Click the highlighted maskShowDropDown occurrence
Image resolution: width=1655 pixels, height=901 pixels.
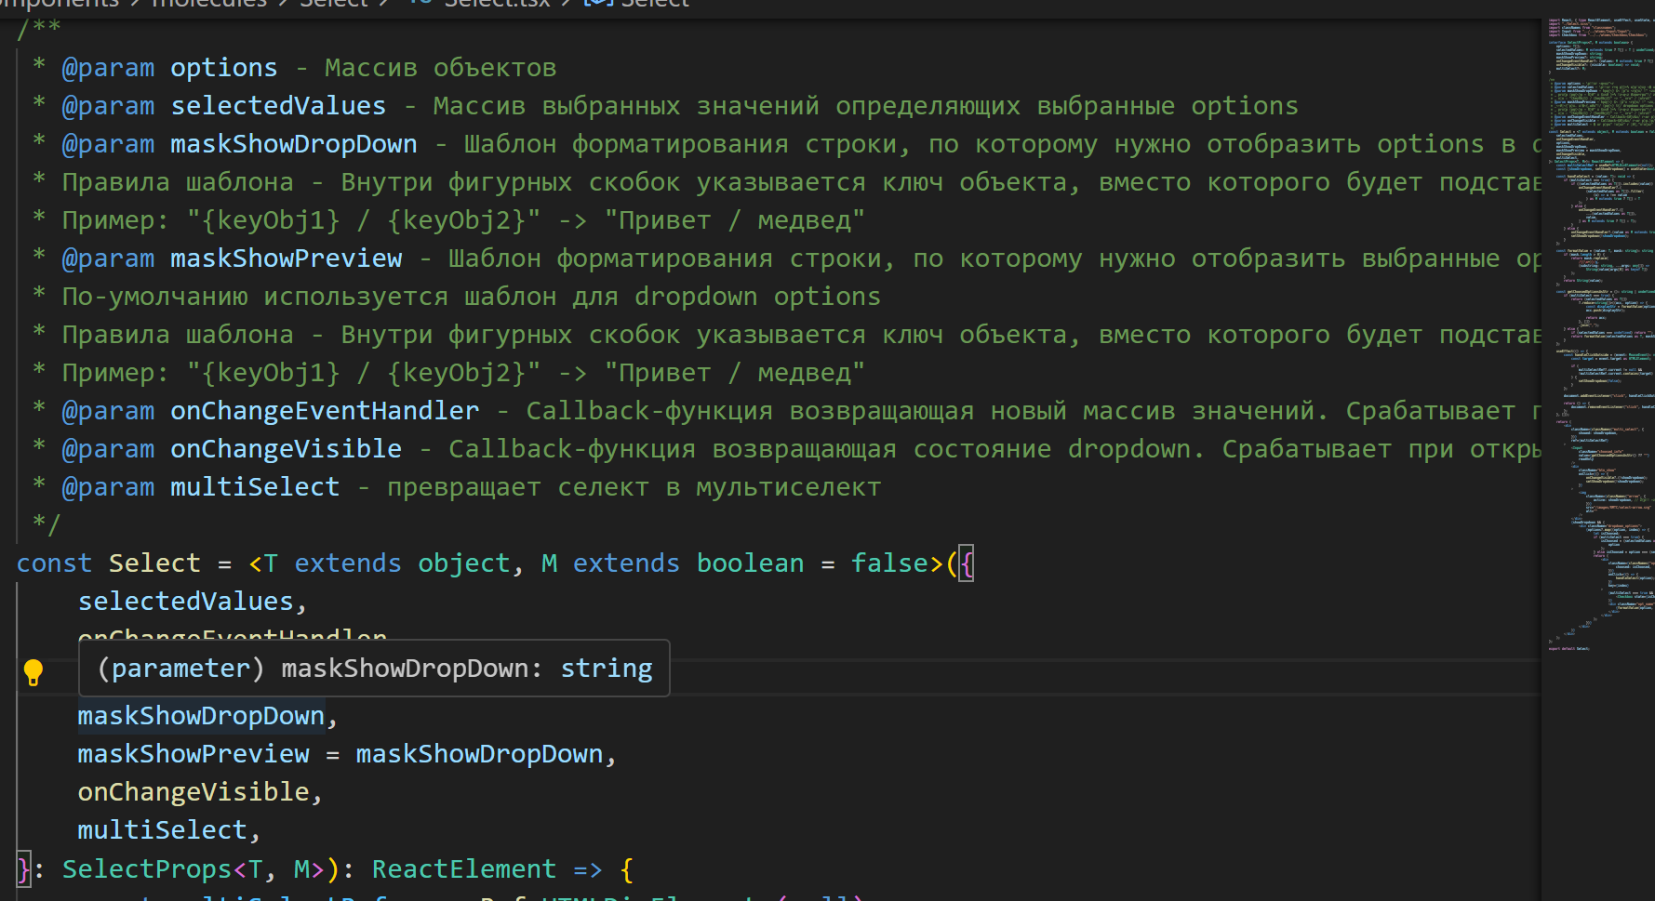pos(200,715)
